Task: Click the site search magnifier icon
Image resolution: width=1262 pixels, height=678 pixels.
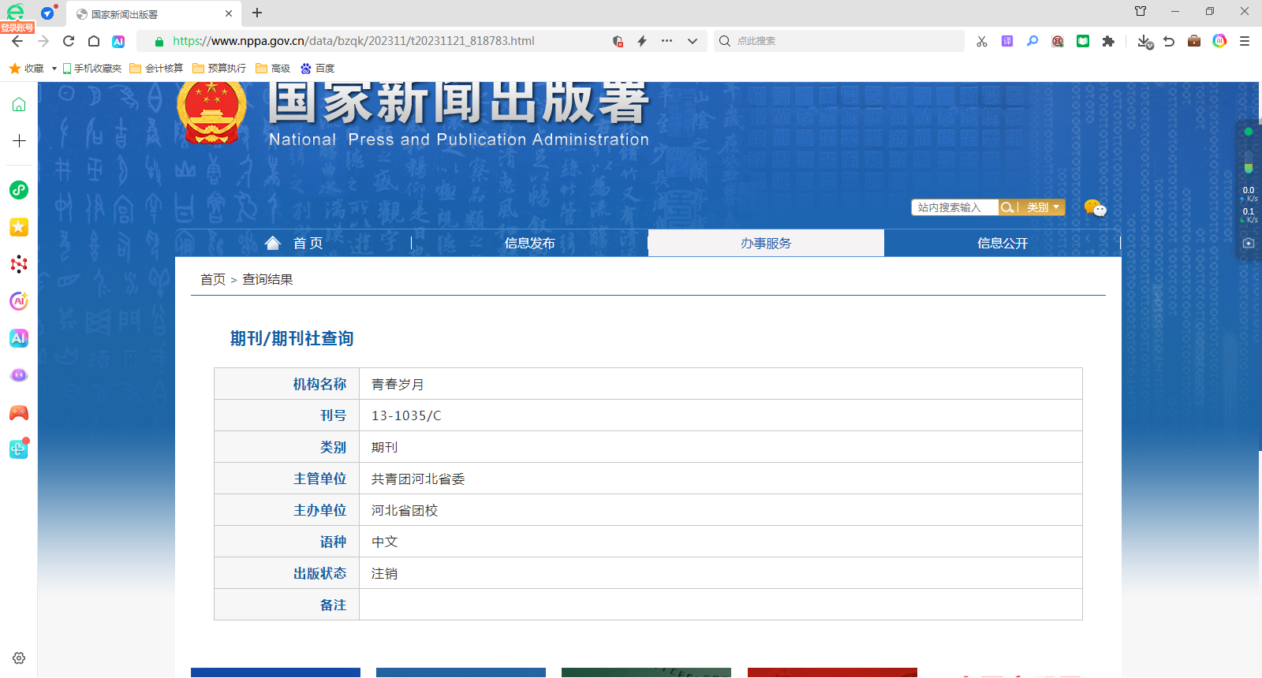Action: (1007, 207)
